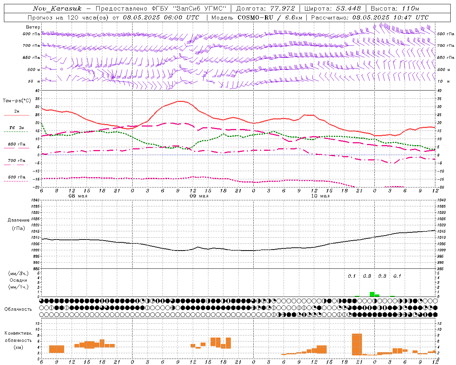Image resolution: width=456 pixels, height=365 pixels.
Task: Click the Тем-ра(°C) axis title
Action: pyautogui.click(x=17, y=101)
